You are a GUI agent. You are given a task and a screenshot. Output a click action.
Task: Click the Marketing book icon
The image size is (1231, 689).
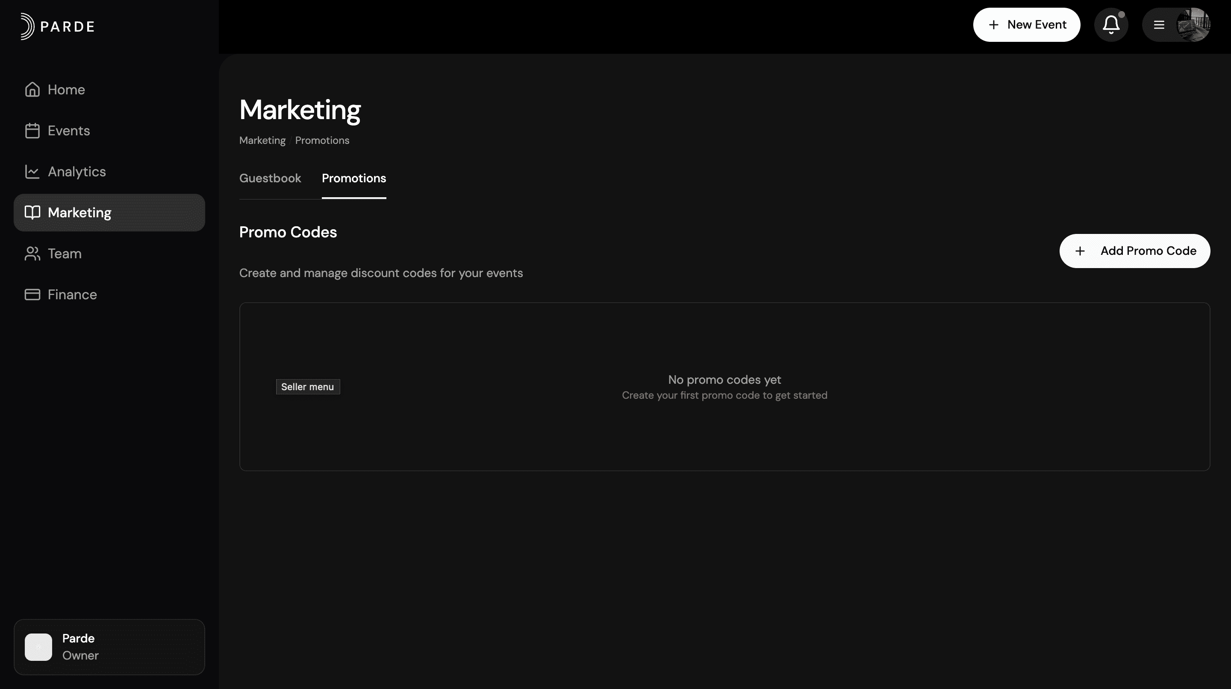pos(32,212)
